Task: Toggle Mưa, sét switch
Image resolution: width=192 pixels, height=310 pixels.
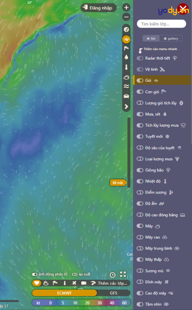Action: pyautogui.click(x=140, y=114)
